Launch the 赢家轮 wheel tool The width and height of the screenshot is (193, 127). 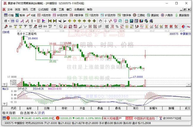coord(153,15)
